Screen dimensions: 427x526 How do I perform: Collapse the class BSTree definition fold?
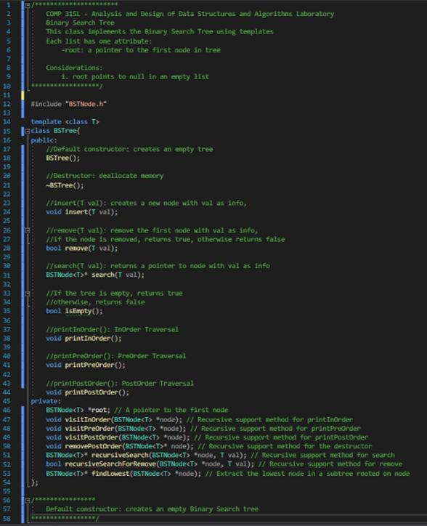pos(28,131)
